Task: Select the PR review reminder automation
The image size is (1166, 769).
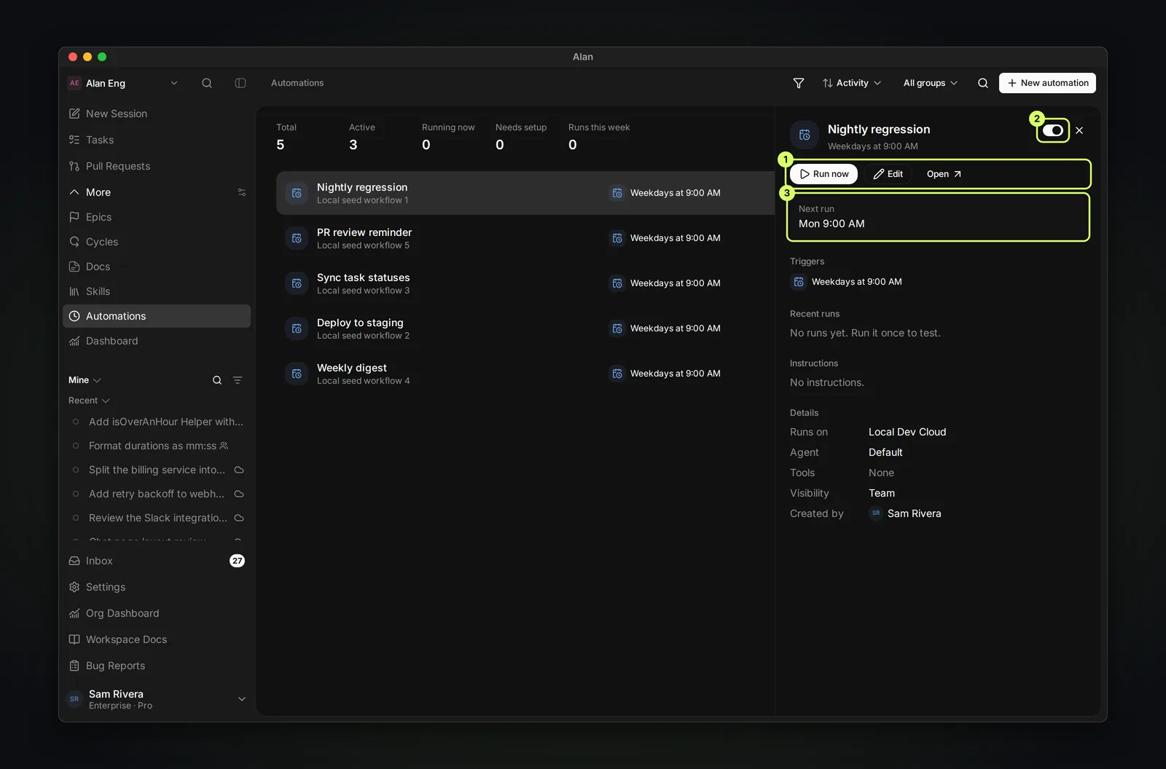Action: click(x=525, y=238)
